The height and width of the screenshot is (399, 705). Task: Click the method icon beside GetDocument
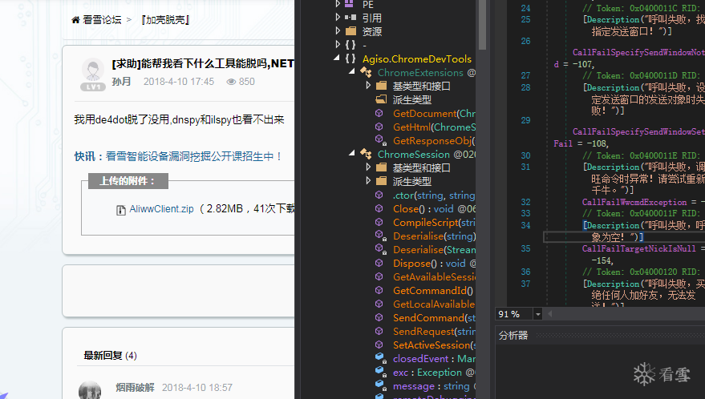tap(379, 113)
